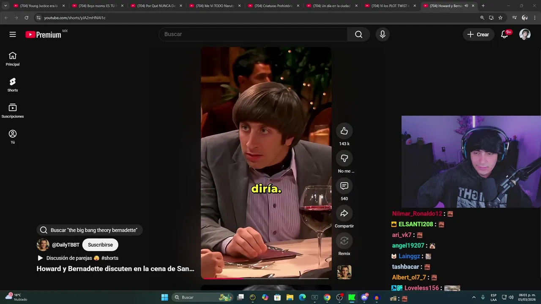Screen dimensions: 541x304
Task: Open the short's sound thumbnail
Action: 344,272
